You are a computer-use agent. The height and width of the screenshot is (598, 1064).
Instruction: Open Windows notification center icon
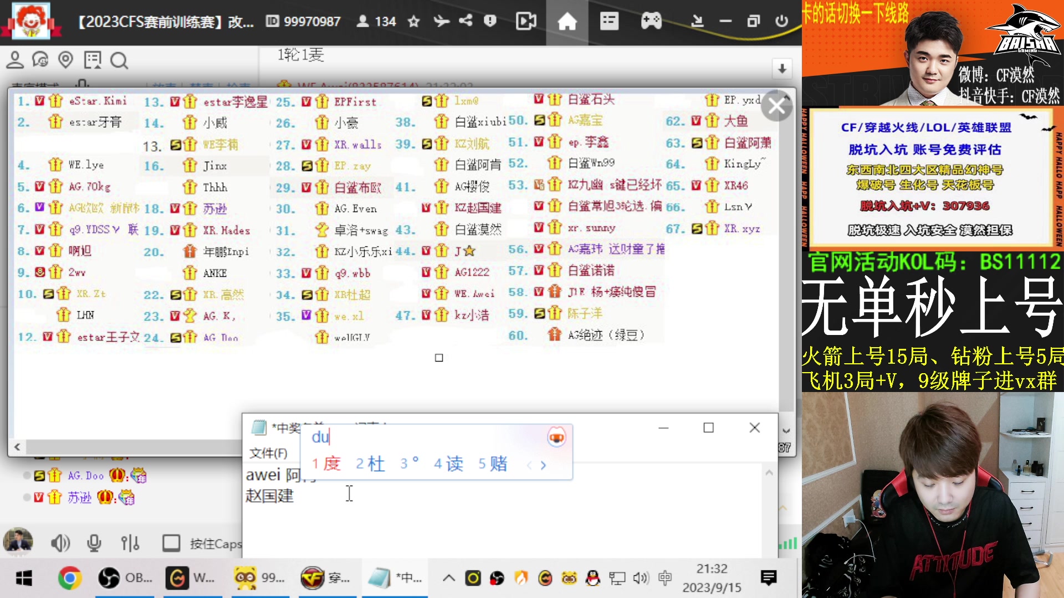pyautogui.click(x=769, y=578)
